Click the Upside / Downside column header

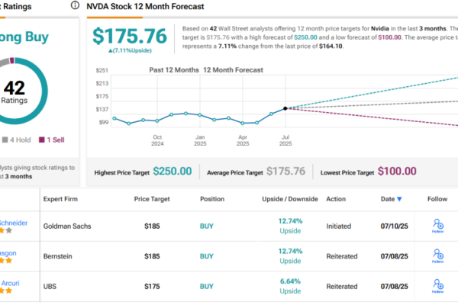pyautogui.click(x=290, y=199)
